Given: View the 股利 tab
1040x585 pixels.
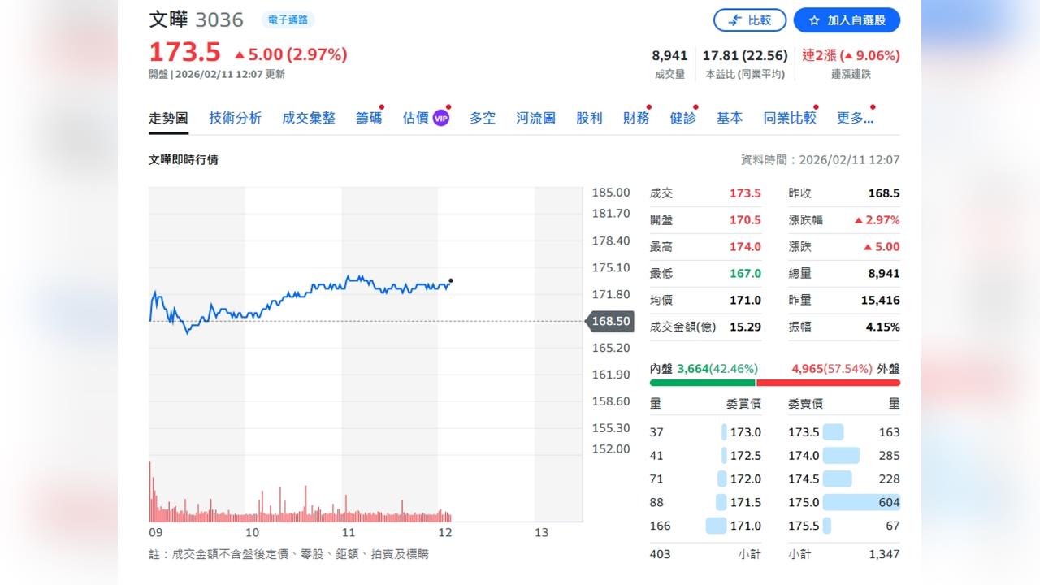Looking at the screenshot, I should 588,117.
